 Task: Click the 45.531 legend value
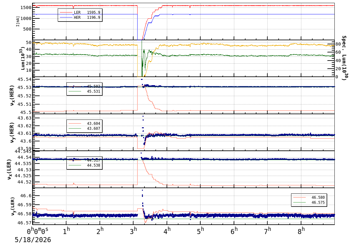[94, 91]
